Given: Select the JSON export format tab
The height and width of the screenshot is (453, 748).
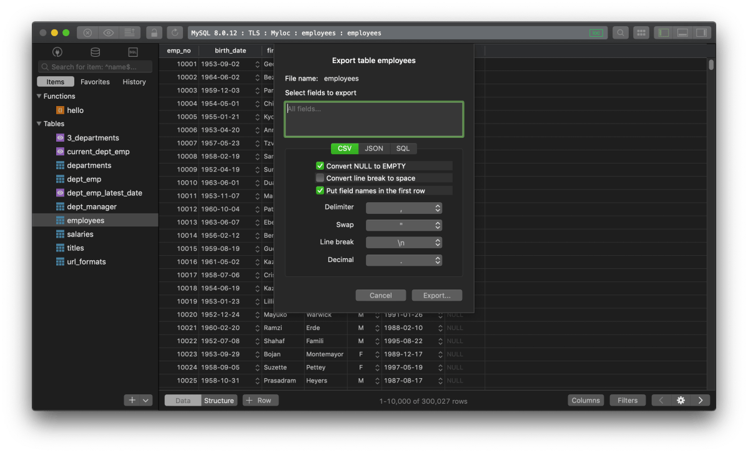Looking at the screenshot, I should (x=374, y=149).
